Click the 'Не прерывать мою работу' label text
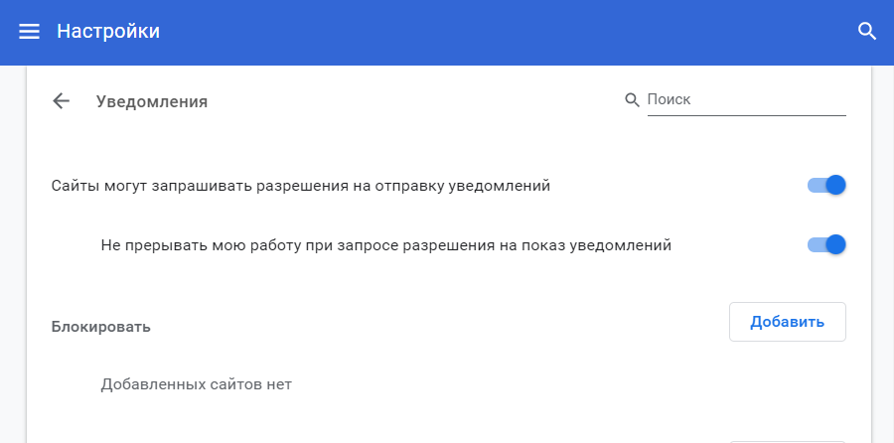Screen dimensions: 894x443 coord(386,244)
